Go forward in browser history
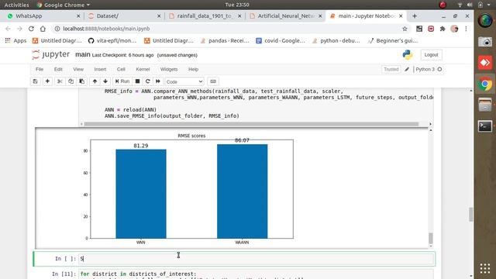The width and height of the screenshot is (496, 279). [19, 29]
